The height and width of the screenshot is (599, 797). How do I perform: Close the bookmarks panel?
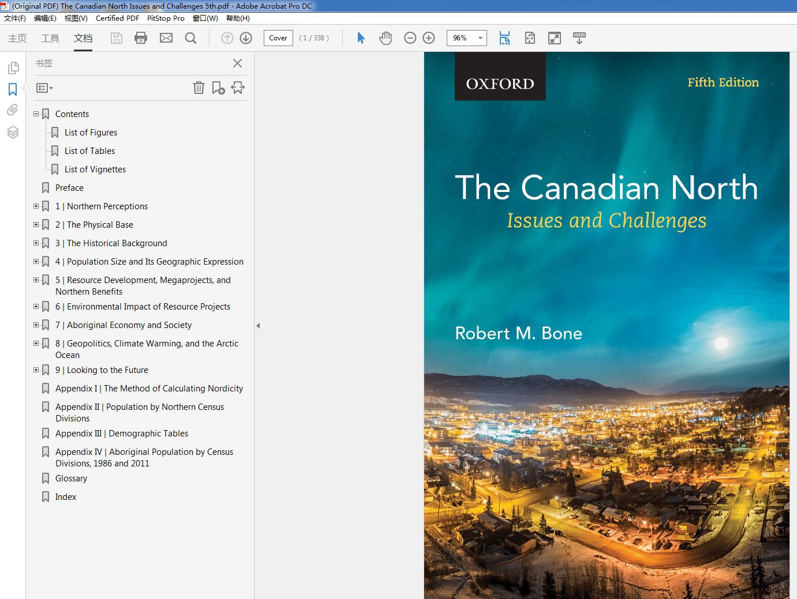click(x=237, y=63)
